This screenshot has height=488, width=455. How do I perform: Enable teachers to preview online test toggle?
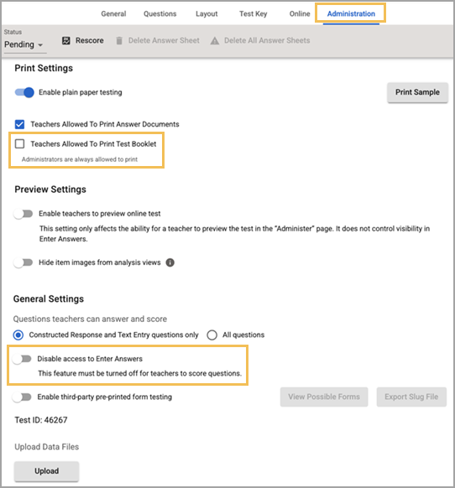pyautogui.click(x=23, y=214)
